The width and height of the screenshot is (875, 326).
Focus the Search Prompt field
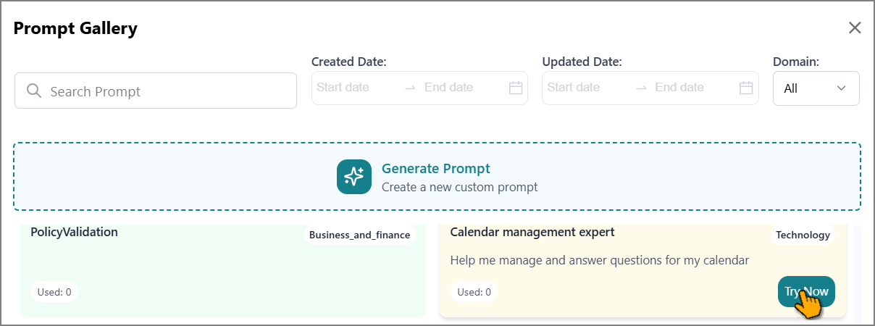coord(156,91)
